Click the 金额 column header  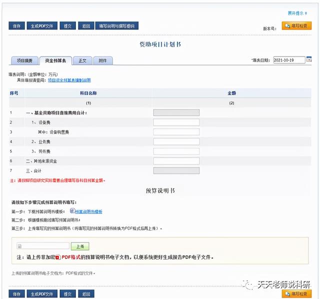click(232, 93)
